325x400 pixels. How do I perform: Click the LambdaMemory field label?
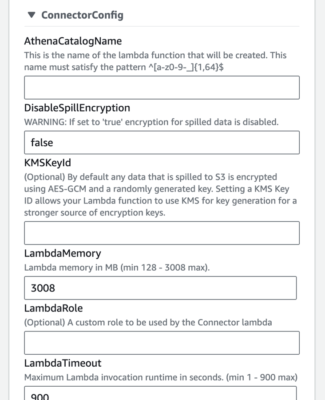[63, 253]
